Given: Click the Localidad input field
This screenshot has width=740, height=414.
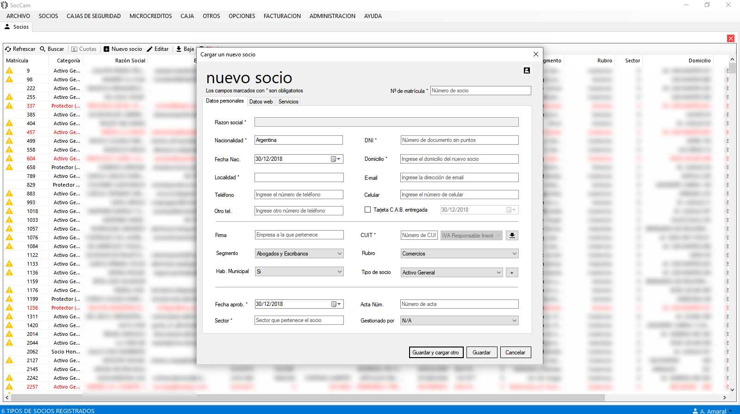Looking at the screenshot, I should pos(299,177).
